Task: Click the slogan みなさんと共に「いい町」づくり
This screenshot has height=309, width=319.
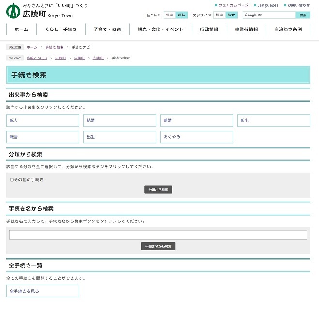Action: 55,5
